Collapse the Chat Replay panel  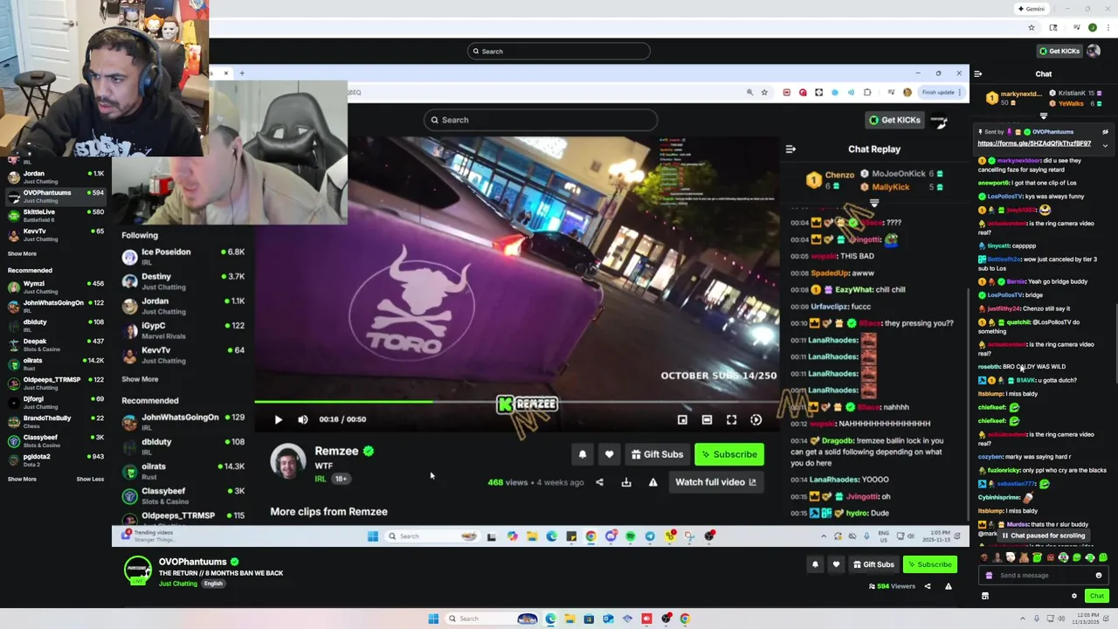790,149
